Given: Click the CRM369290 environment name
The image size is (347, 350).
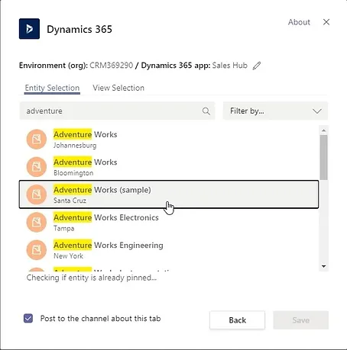Looking at the screenshot, I should pyautogui.click(x=112, y=66).
